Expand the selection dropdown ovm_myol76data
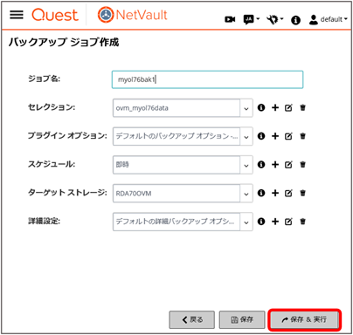The width and height of the screenshot is (353, 335). (x=246, y=108)
